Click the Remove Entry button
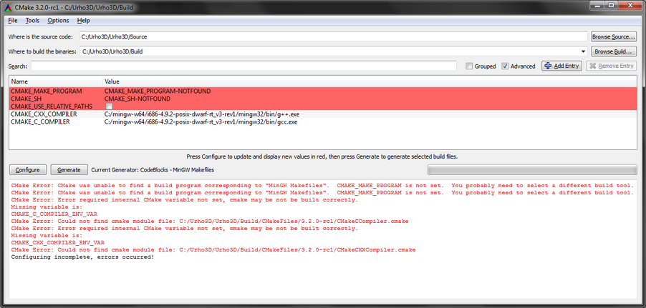Viewport: 646px width, 308px height. click(611, 66)
